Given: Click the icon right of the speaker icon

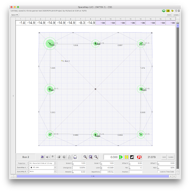Looking at the screenshot, I should [53, 157].
